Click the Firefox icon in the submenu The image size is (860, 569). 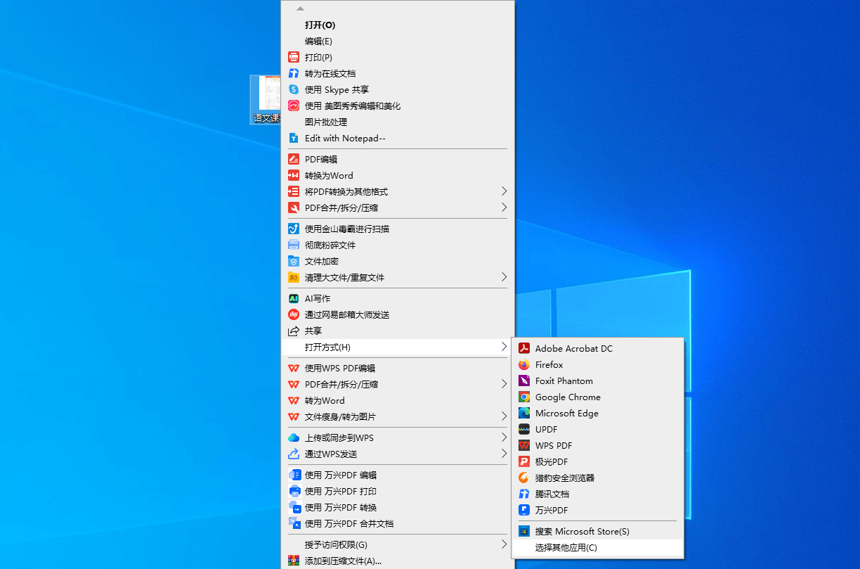point(523,365)
